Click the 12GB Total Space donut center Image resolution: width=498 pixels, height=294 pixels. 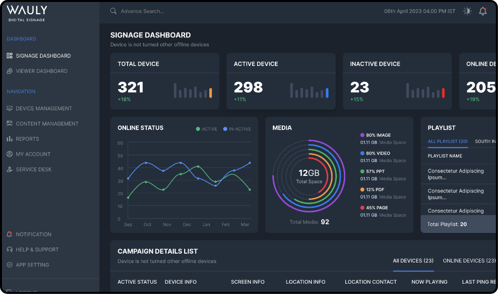[x=309, y=176]
